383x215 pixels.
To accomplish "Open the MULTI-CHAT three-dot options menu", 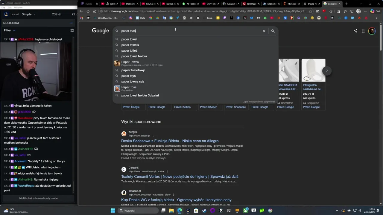I will pyautogui.click(x=71, y=23).
